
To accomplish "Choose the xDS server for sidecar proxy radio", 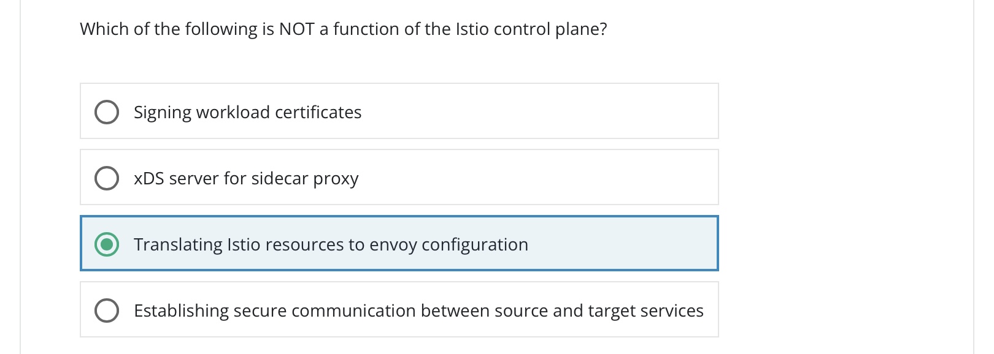I will pyautogui.click(x=107, y=178).
